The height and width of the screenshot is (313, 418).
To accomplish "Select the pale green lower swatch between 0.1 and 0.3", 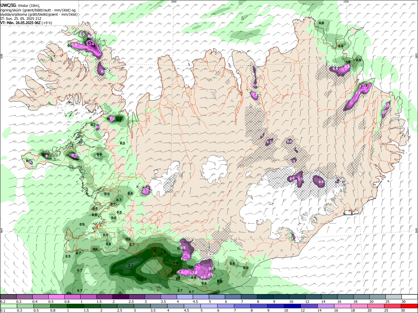I will (x=8, y=306).
